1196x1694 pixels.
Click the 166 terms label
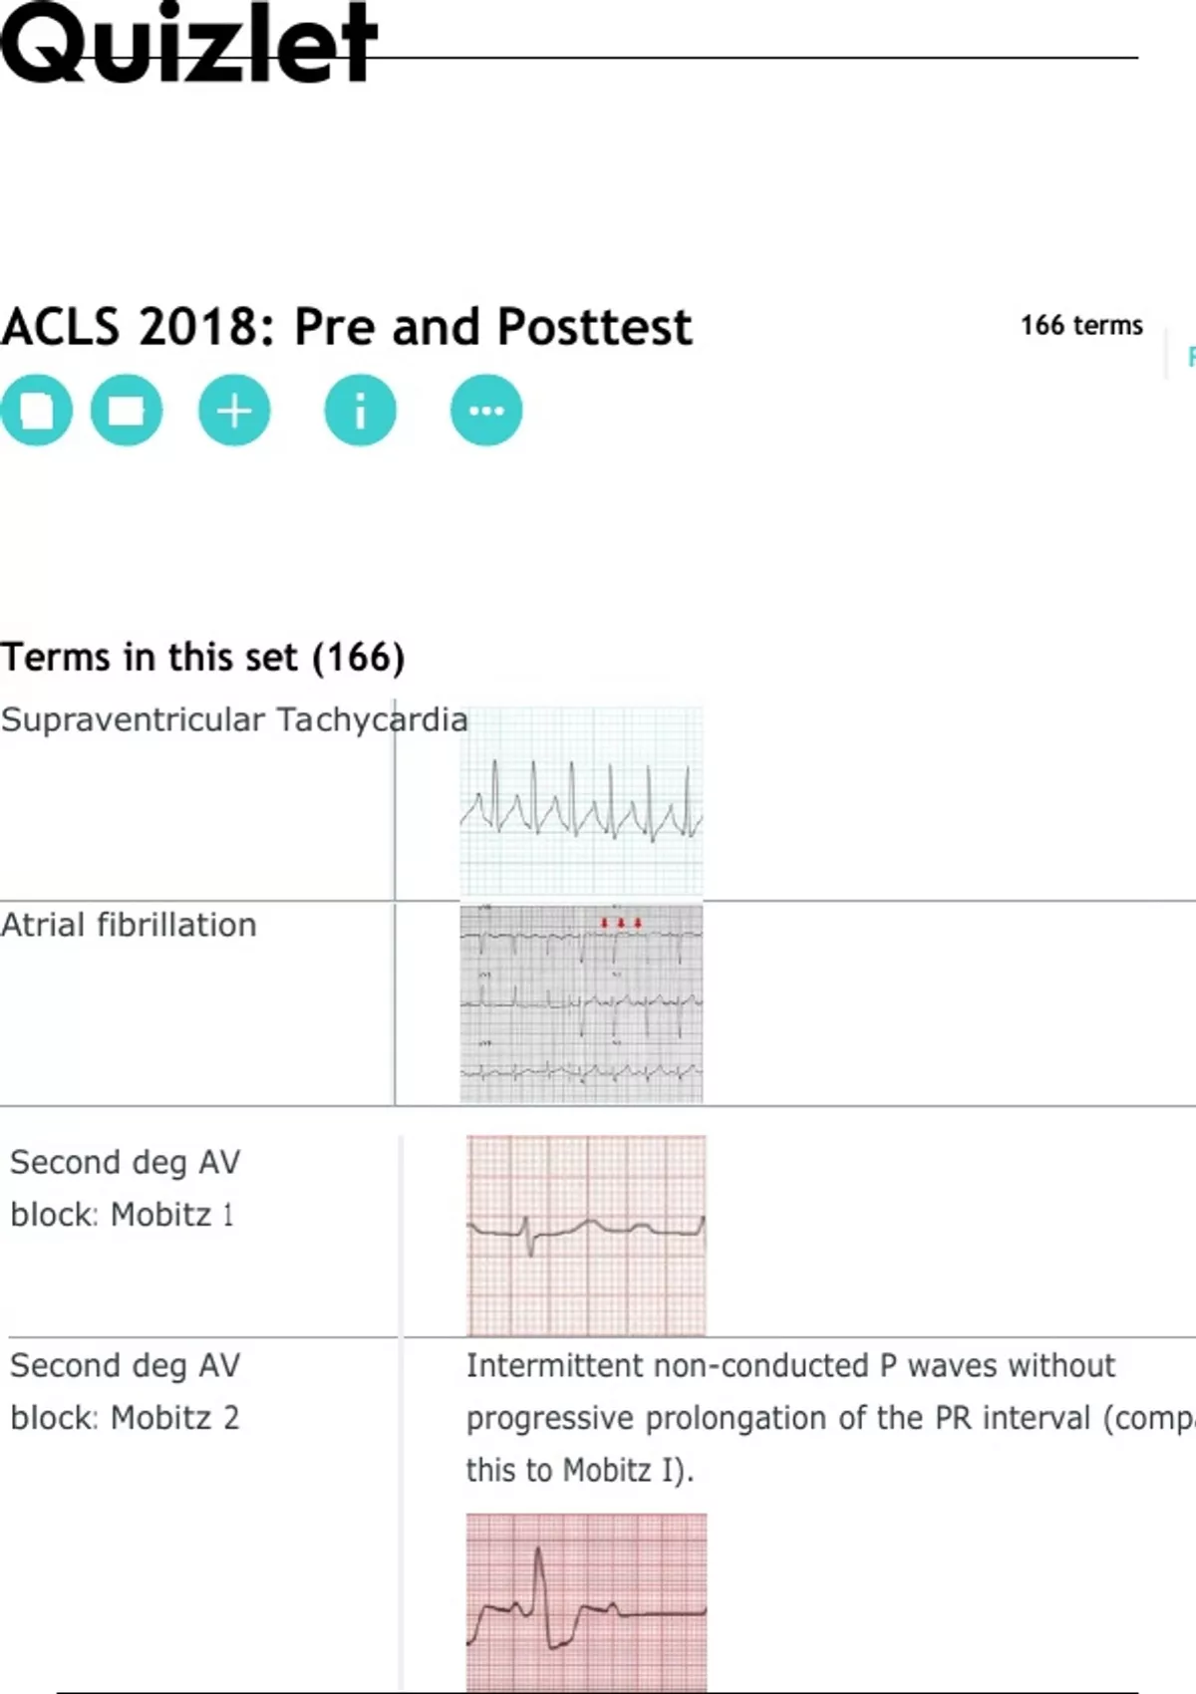[1081, 326]
